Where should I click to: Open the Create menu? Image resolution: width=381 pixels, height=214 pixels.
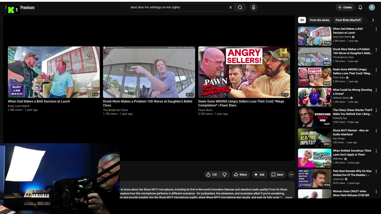tap(345, 7)
